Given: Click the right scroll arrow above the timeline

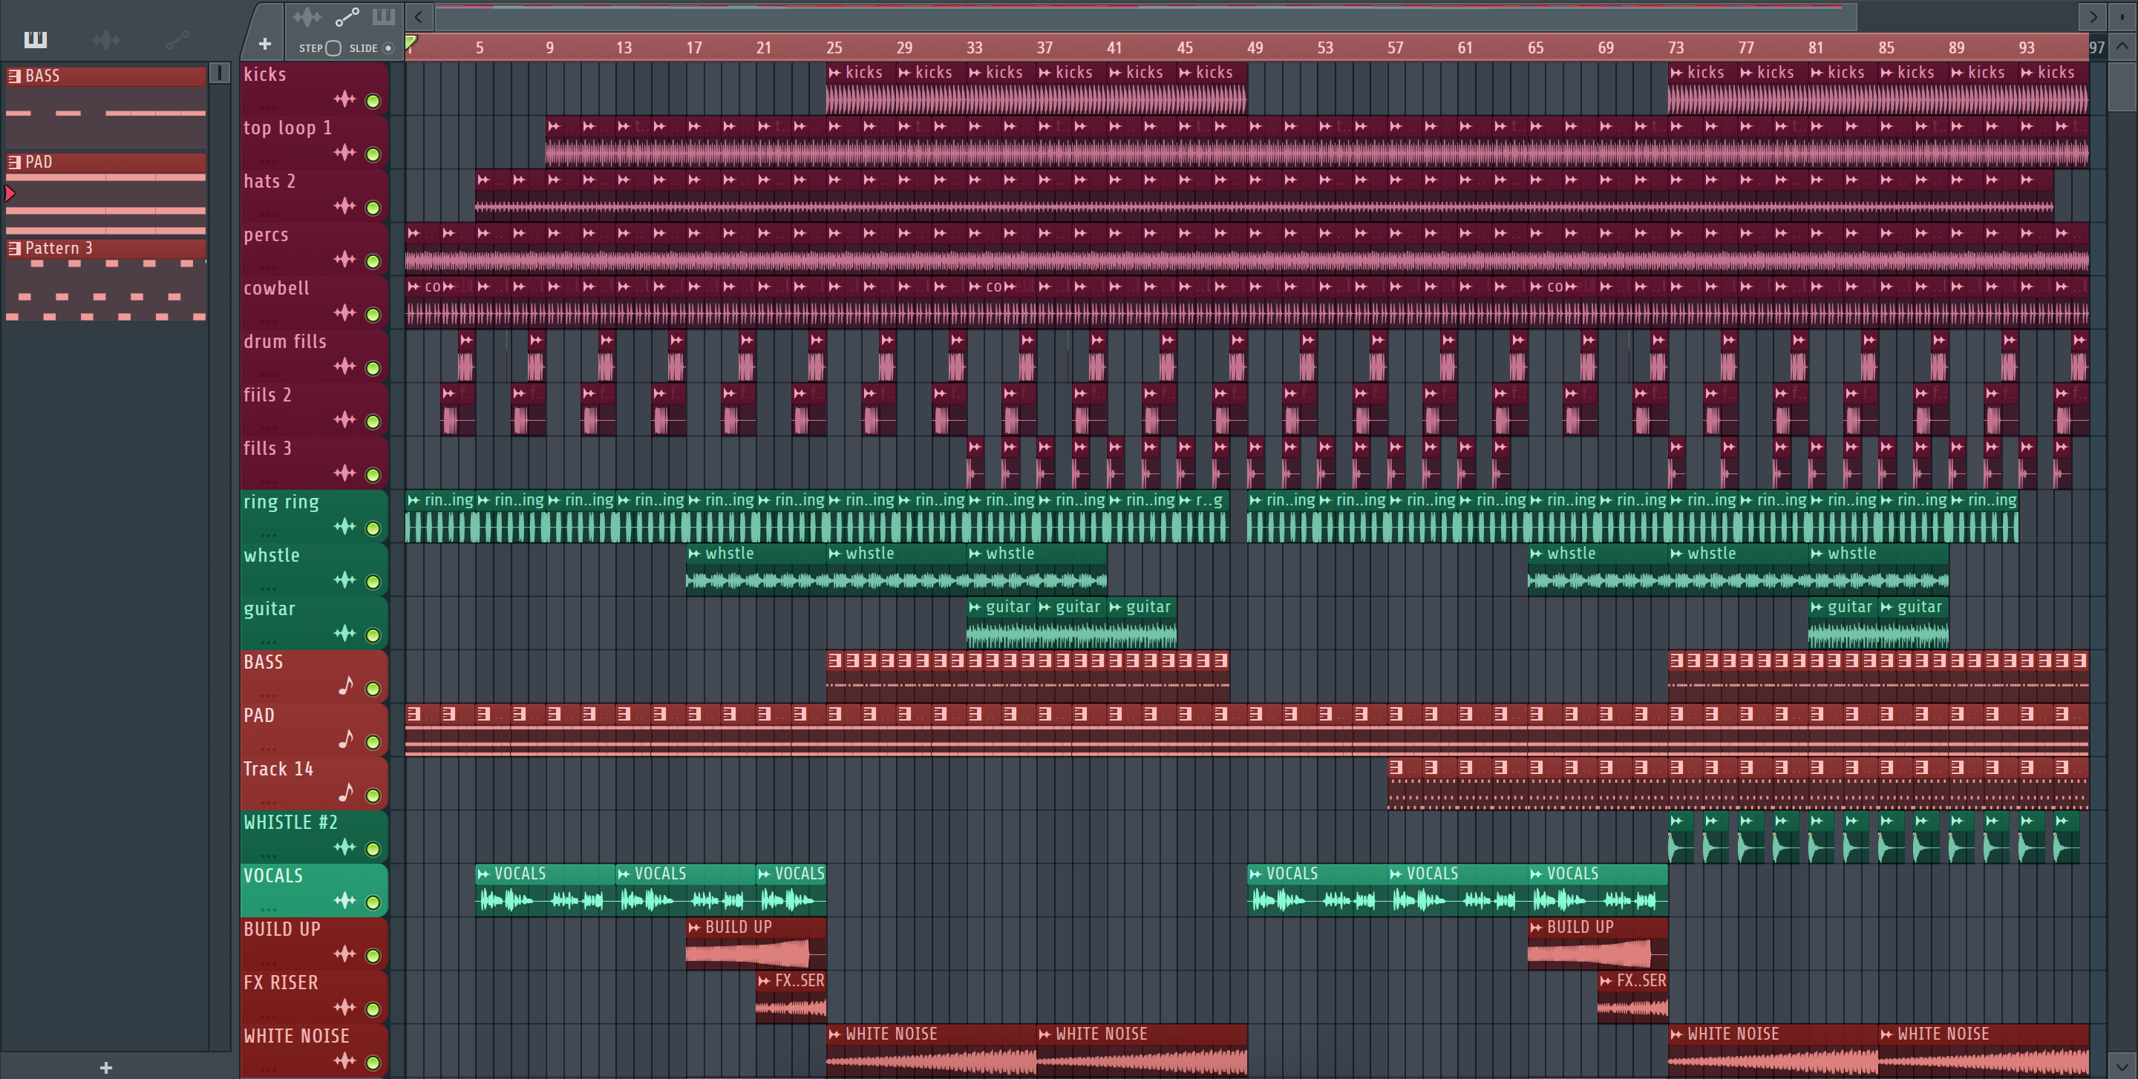Looking at the screenshot, I should [2093, 16].
